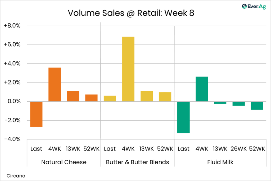The image size is (271, 181).
Task: Select the Natural Cheese 4WK orange bar
Action: (x=55, y=84)
